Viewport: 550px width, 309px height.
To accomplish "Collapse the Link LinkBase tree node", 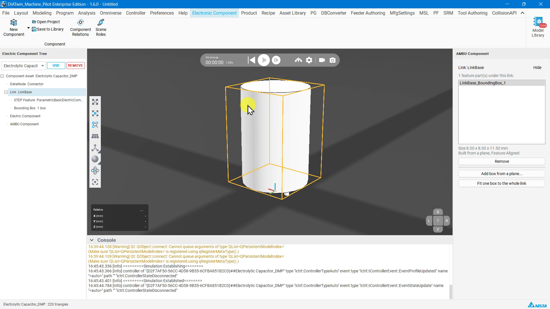I will [x=6, y=92].
